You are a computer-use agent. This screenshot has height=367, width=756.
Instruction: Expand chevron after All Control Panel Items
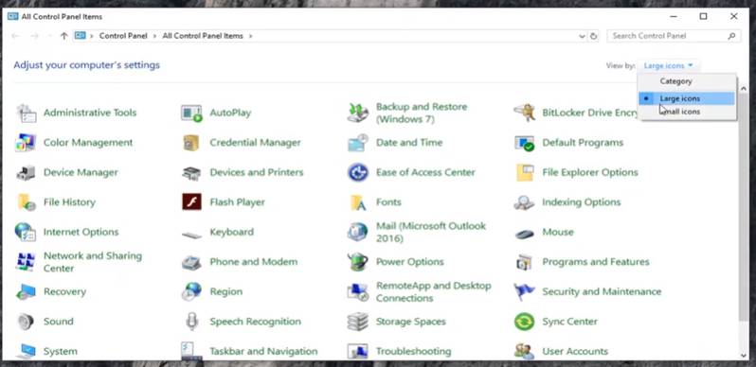(251, 36)
